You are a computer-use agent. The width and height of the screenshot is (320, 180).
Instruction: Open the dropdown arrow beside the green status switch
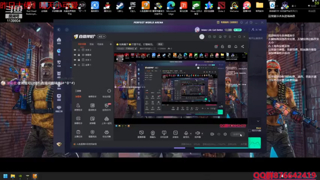244,30
